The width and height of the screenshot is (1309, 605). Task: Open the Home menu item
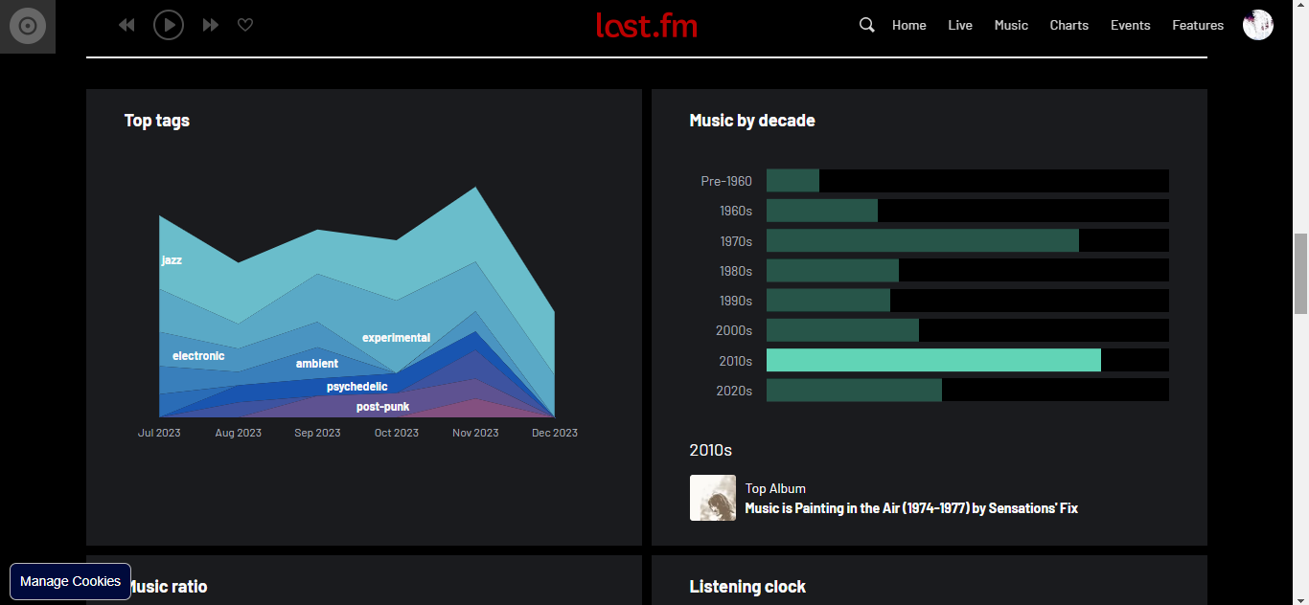coord(908,25)
